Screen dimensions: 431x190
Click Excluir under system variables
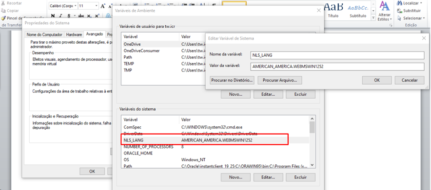click(x=300, y=177)
